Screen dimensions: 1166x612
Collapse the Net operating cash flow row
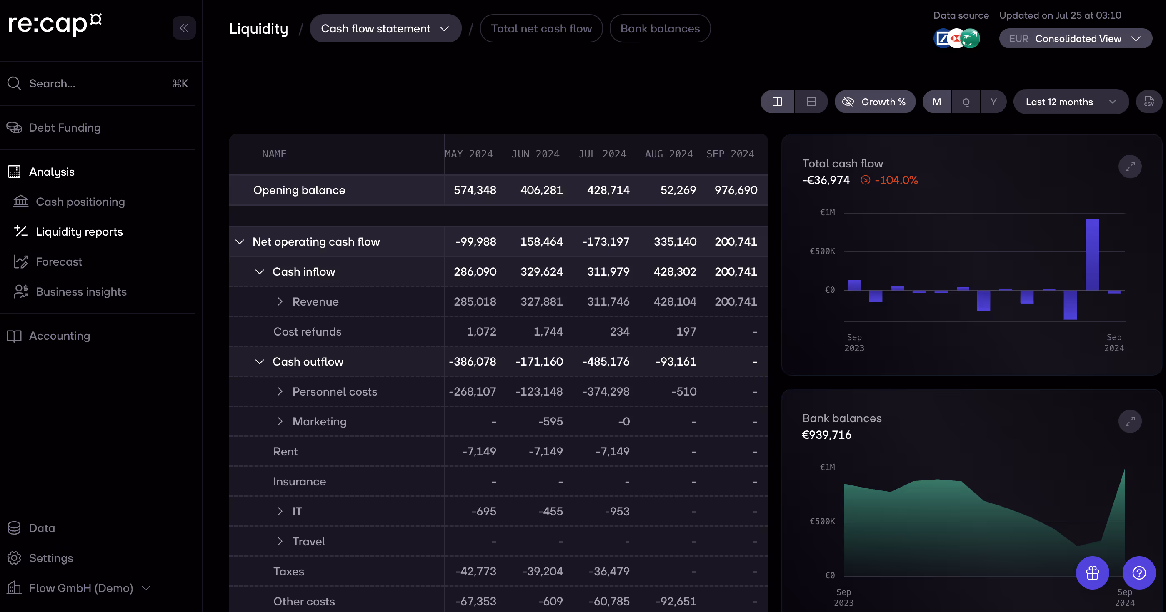click(240, 242)
